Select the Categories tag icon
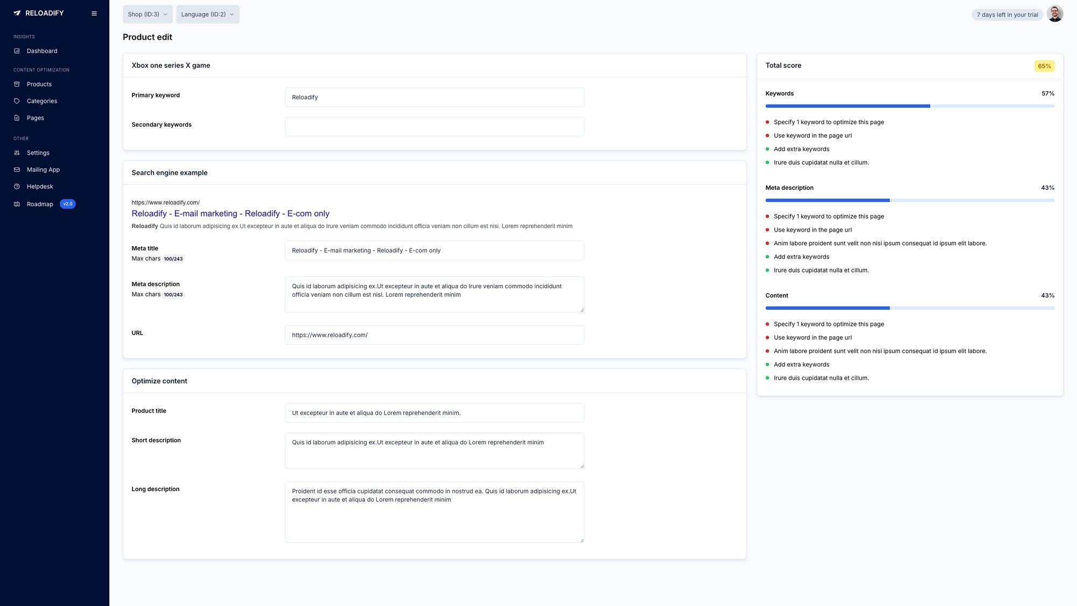This screenshot has height=606, width=1077. (x=18, y=101)
